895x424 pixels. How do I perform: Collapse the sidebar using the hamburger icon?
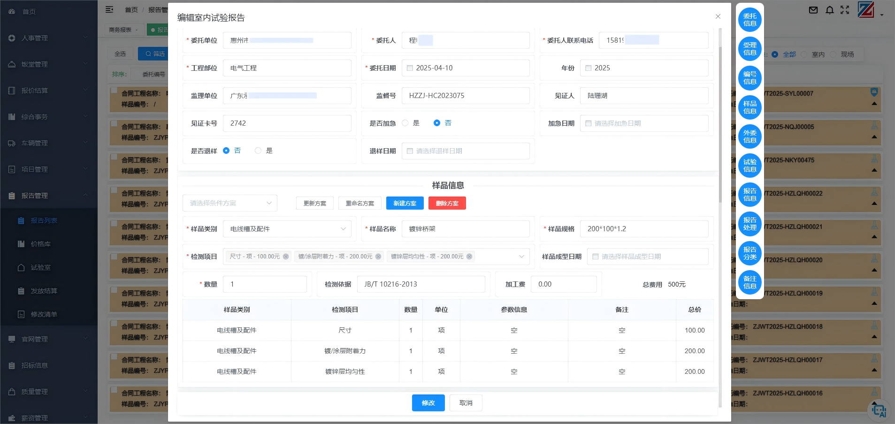110,9
